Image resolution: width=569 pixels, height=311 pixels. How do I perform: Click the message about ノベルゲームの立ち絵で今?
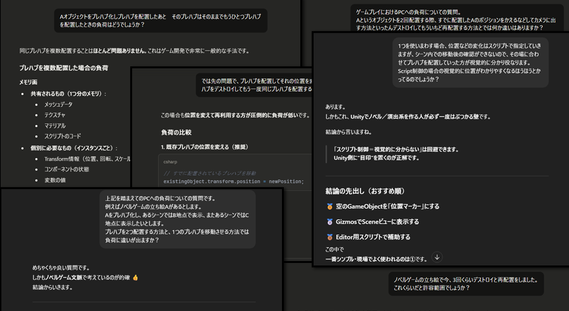point(465,283)
